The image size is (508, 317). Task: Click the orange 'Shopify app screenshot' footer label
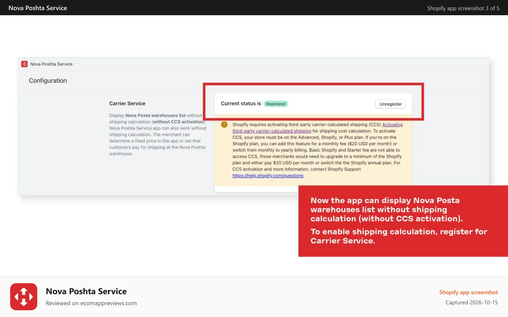point(469,292)
